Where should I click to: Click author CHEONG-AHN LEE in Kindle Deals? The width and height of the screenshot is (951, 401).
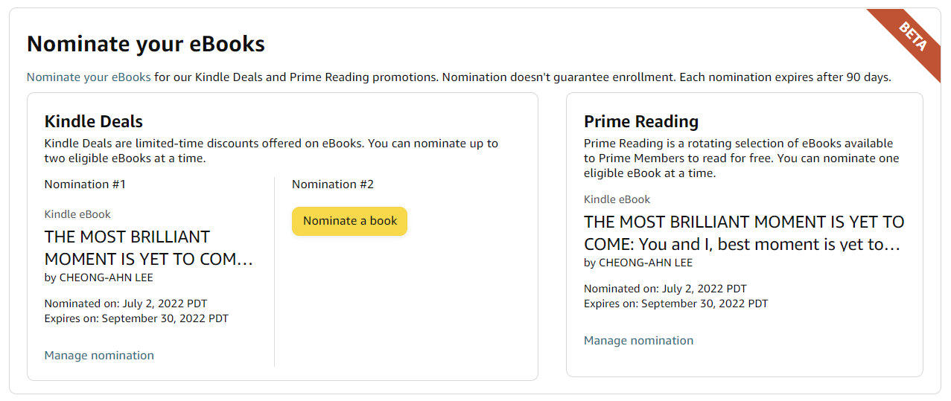[x=99, y=278]
